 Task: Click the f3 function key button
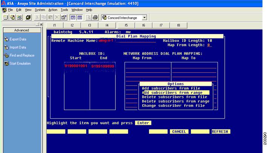tap(90, 25)
